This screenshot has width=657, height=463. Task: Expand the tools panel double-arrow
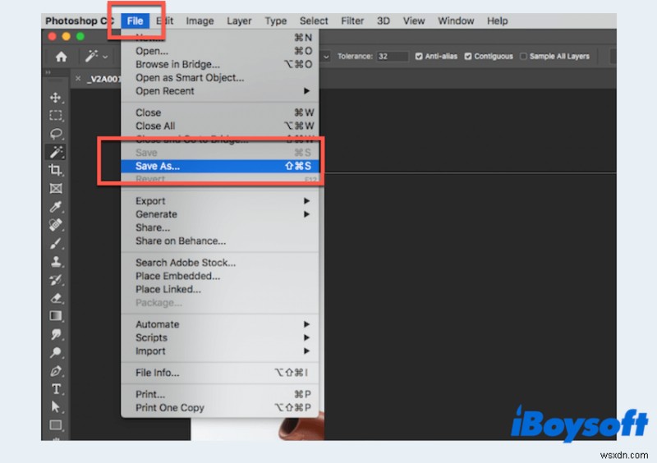pyautogui.click(x=48, y=72)
